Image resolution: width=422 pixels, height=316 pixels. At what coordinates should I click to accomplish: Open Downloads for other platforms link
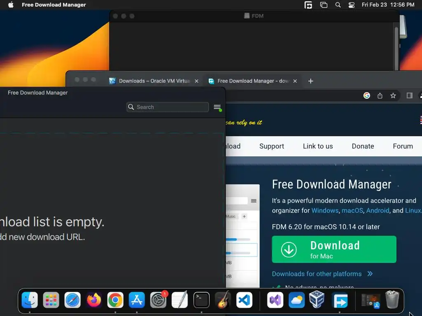[322, 274]
